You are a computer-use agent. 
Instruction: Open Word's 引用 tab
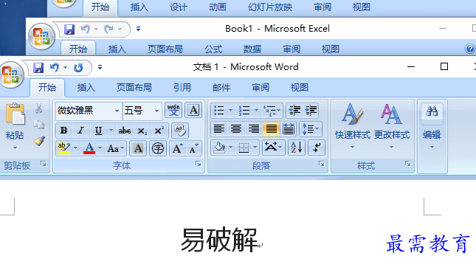point(182,88)
